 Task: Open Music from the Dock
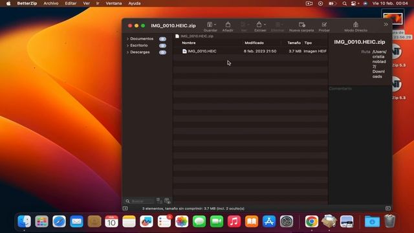click(x=234, y=221)
